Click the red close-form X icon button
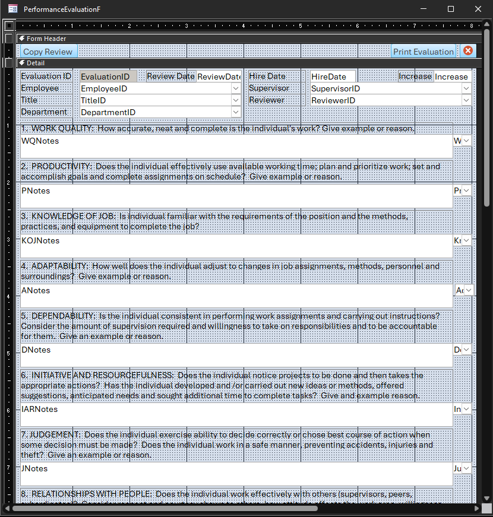The width and height of the screenshot is (493, 517). (468, 51)
